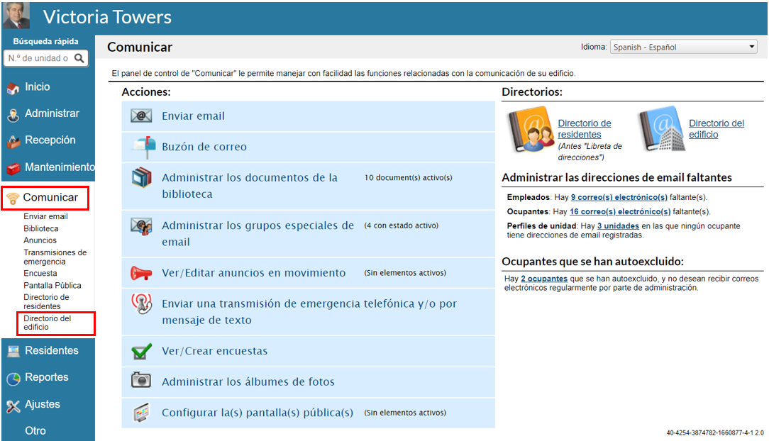769x441 pixels.
Task: Click the 16 correo(s) electrónico(s) link
Action: (620, 211)
